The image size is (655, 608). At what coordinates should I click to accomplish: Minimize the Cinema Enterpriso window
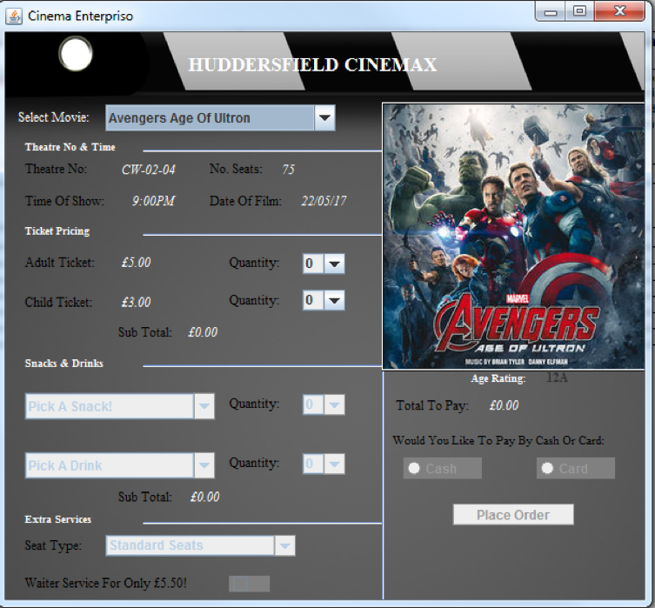[551, 11]
